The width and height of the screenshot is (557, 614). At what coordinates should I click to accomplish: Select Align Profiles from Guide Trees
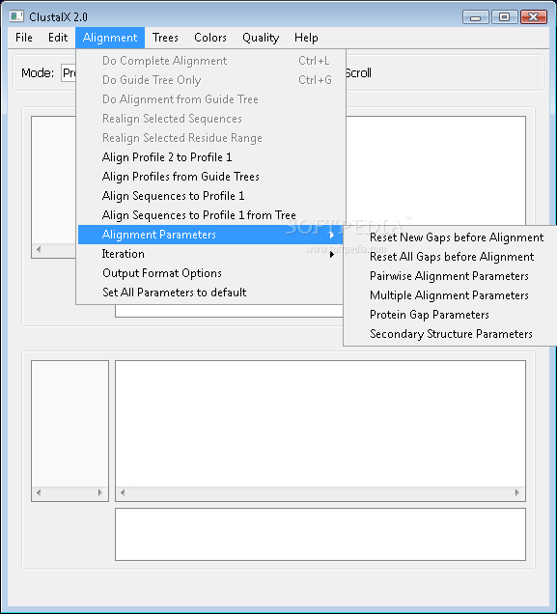[211, 177]
